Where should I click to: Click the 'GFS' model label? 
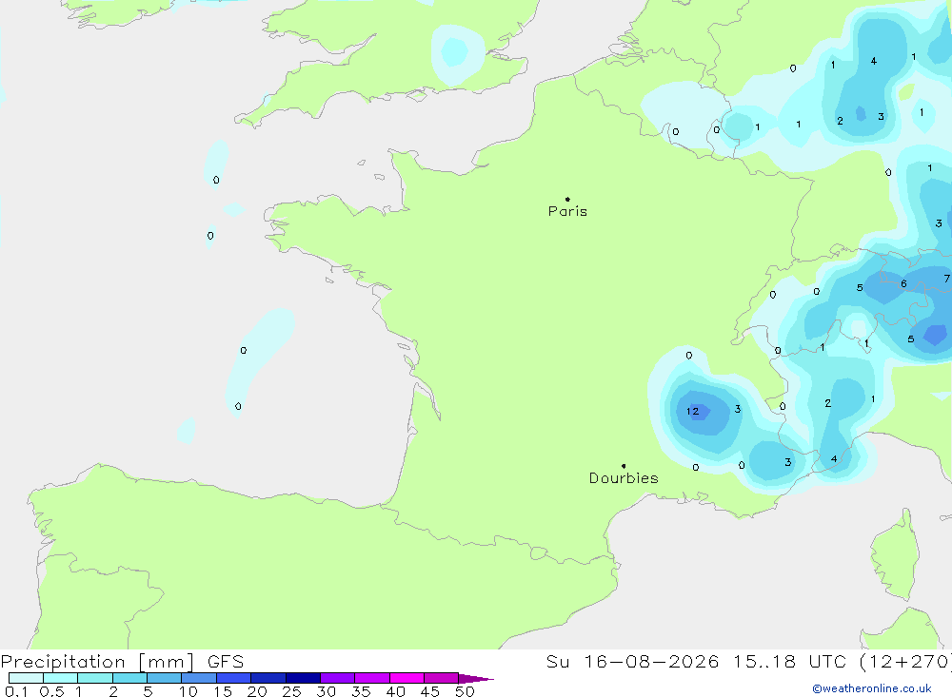click(x=226, y=661)
